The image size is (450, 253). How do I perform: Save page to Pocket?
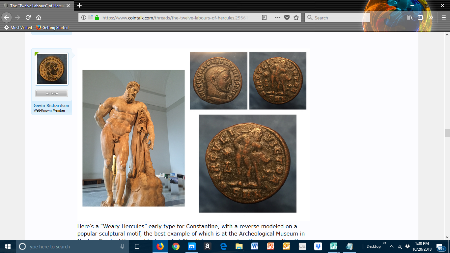(x=287, y=18)
